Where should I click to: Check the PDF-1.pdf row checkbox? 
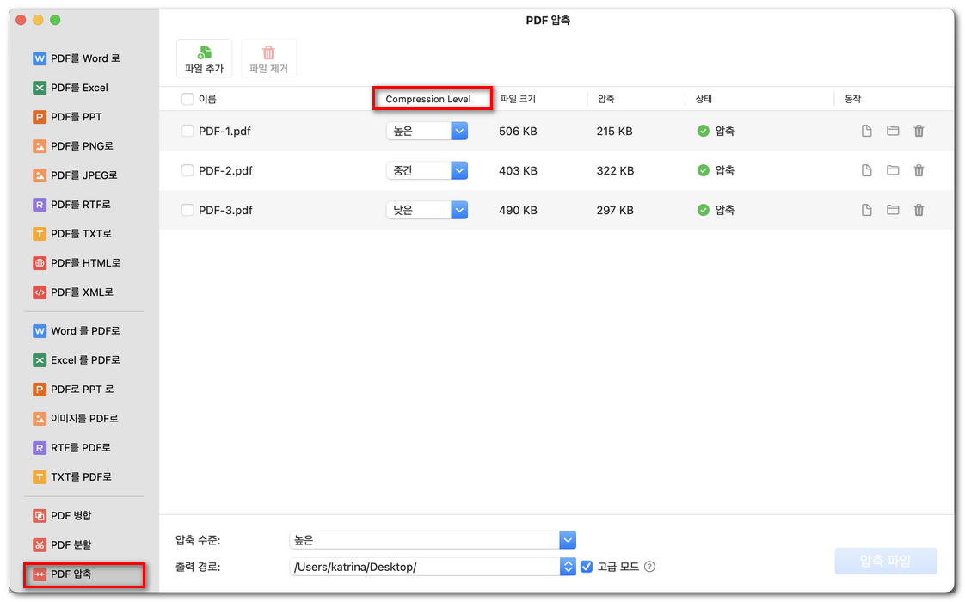coord(187,131)
